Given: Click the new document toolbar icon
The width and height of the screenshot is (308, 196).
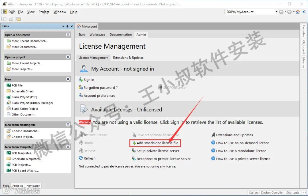Looking at the screenshot, I should [5, 19].
